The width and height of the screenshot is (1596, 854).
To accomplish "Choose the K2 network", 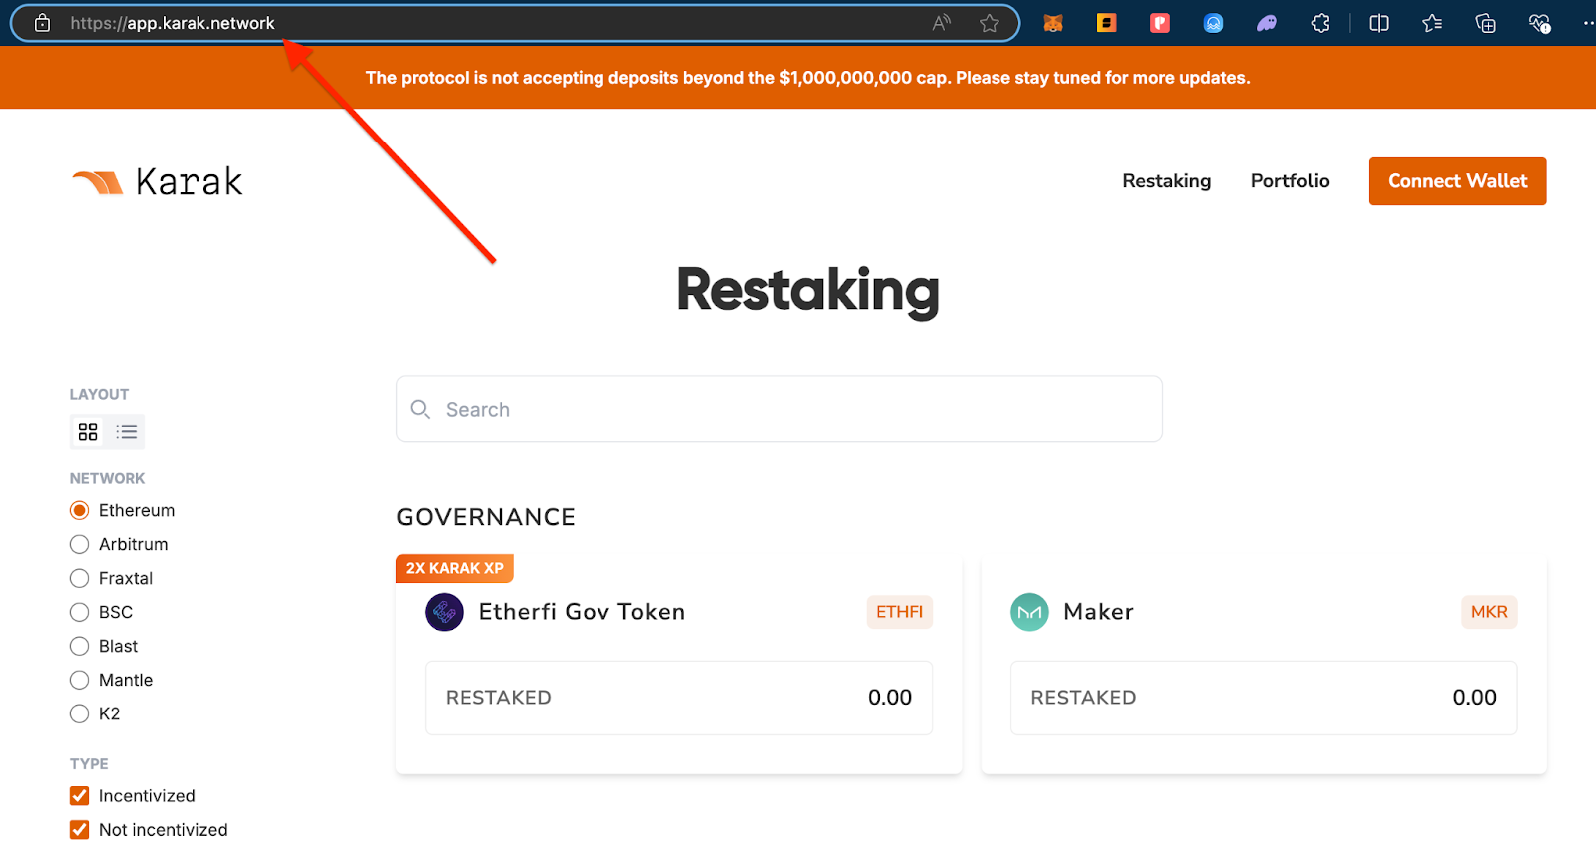I will [80, 713].
